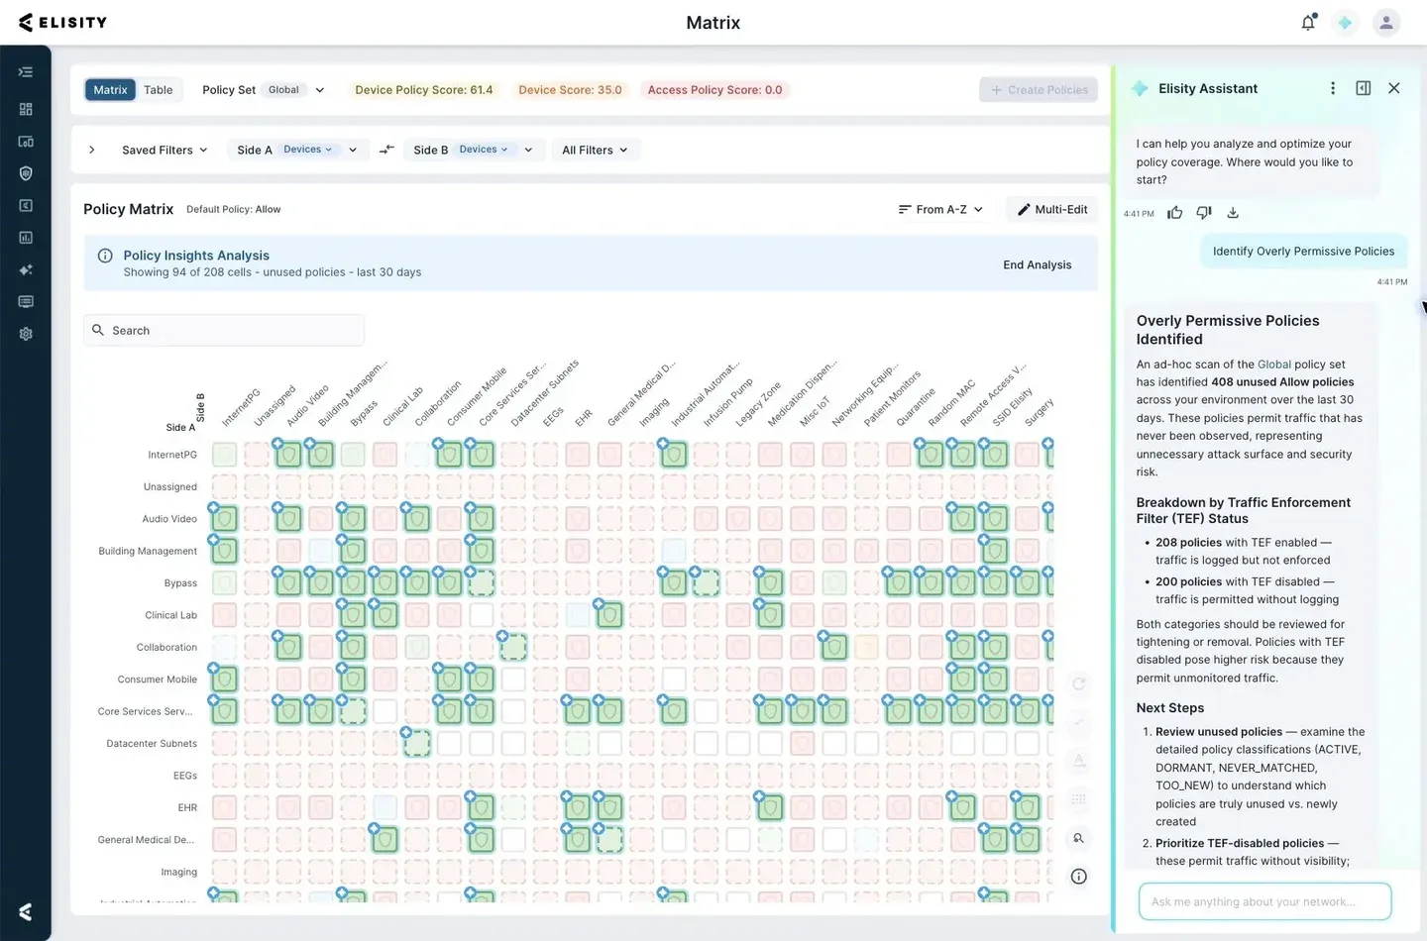Switch to Table view
The image size is (1427, 941).
coord(158,90)
